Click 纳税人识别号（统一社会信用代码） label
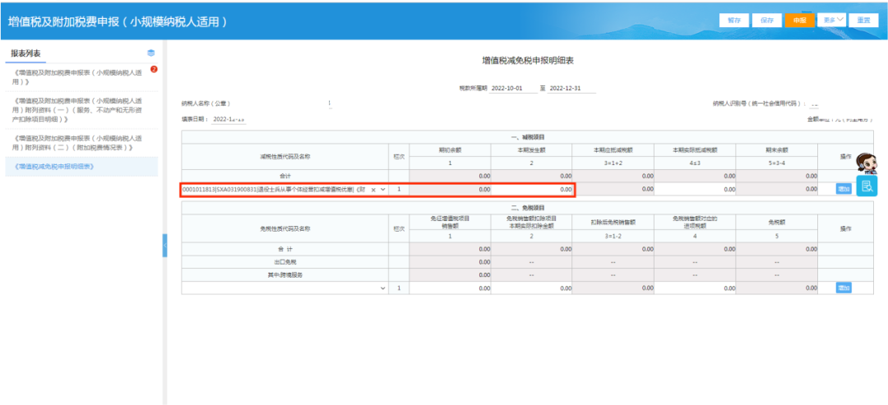The image size is (888, 405). click(759, 104)
